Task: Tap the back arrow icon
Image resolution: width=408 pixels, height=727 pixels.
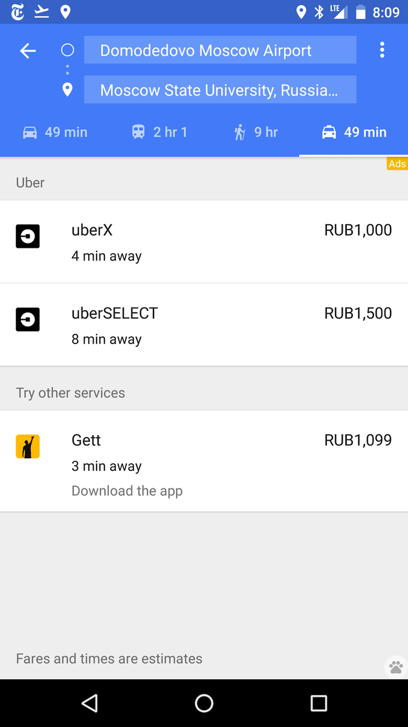Action: click(x=28, y=51)
